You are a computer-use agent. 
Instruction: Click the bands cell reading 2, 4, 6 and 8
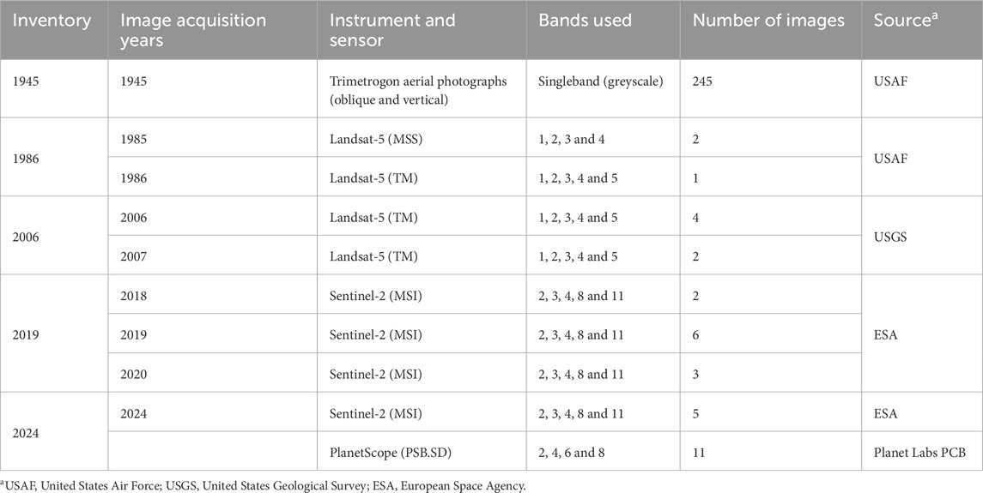[578, 454]
